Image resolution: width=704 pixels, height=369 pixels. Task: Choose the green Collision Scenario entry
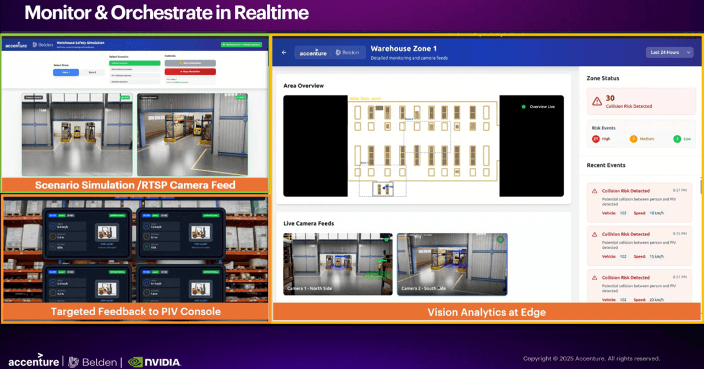[x=134, y=63]
